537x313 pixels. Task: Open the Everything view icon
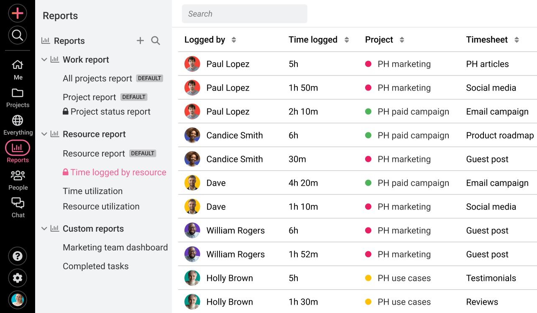pyautogui.click(x=17, y=121)
